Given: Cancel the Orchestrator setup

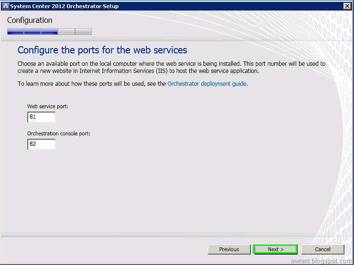Looking at the screenshot, I should click(322, 249).
